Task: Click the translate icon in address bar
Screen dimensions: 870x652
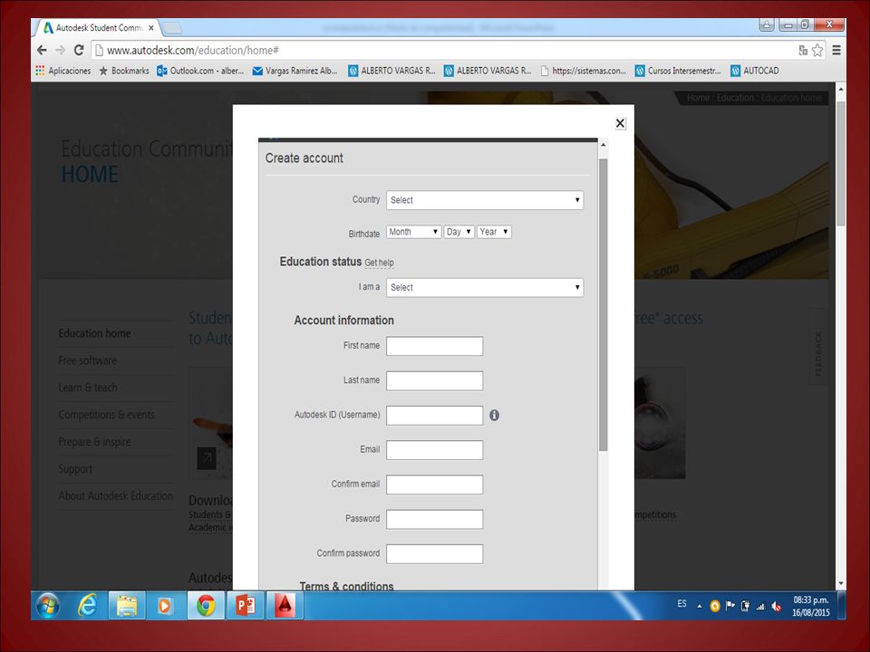Action: pos(803,51)
